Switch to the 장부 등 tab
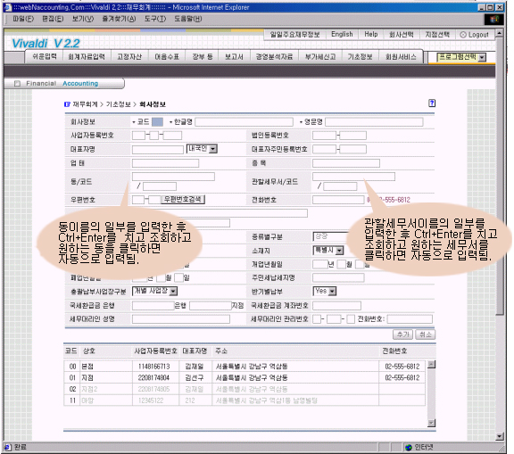514x454 pixels. 203,57
